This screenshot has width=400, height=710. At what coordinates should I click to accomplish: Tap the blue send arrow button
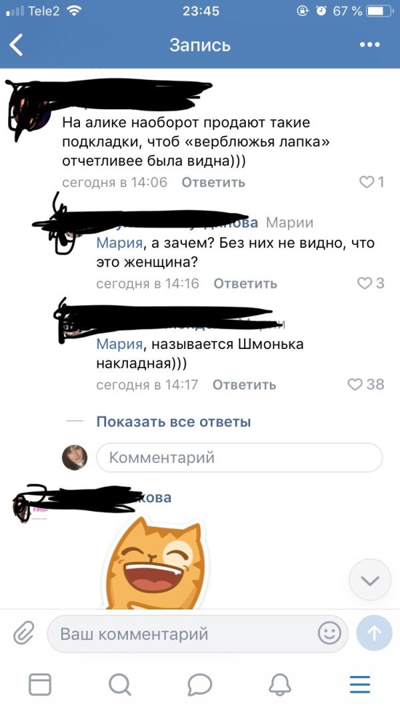click(x=374, y=633)
